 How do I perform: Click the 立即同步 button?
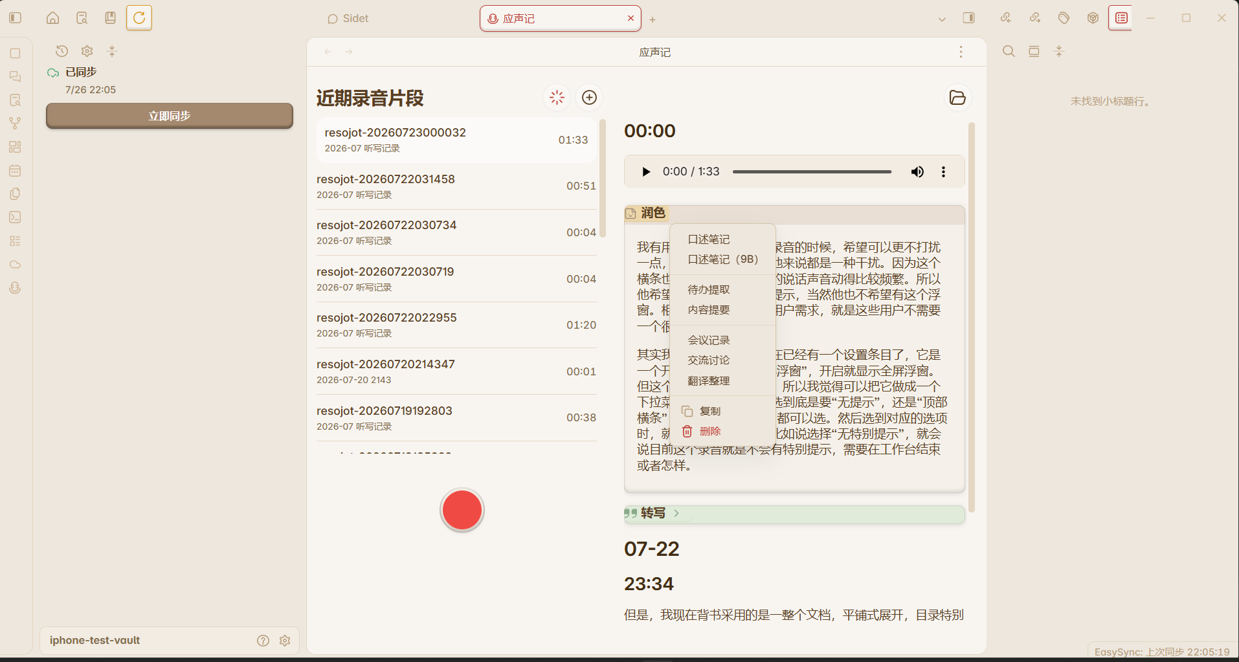pyautogui.click(x=170, y=116)
